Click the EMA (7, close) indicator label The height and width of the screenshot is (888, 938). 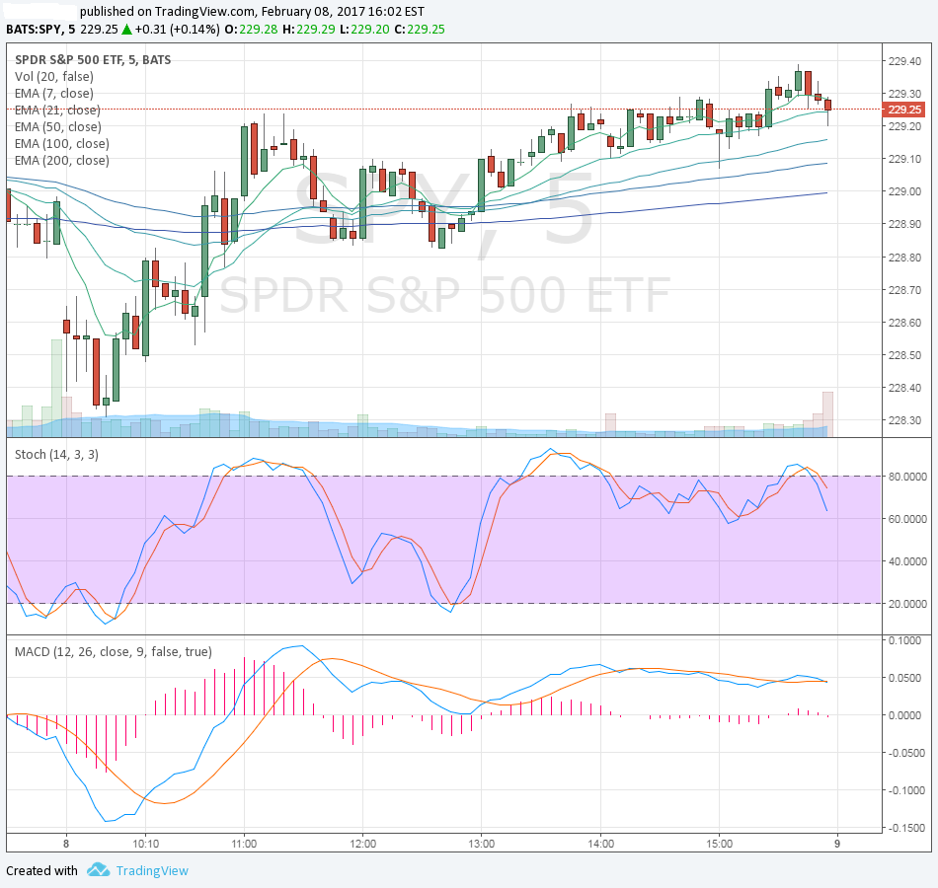point(54,94)
